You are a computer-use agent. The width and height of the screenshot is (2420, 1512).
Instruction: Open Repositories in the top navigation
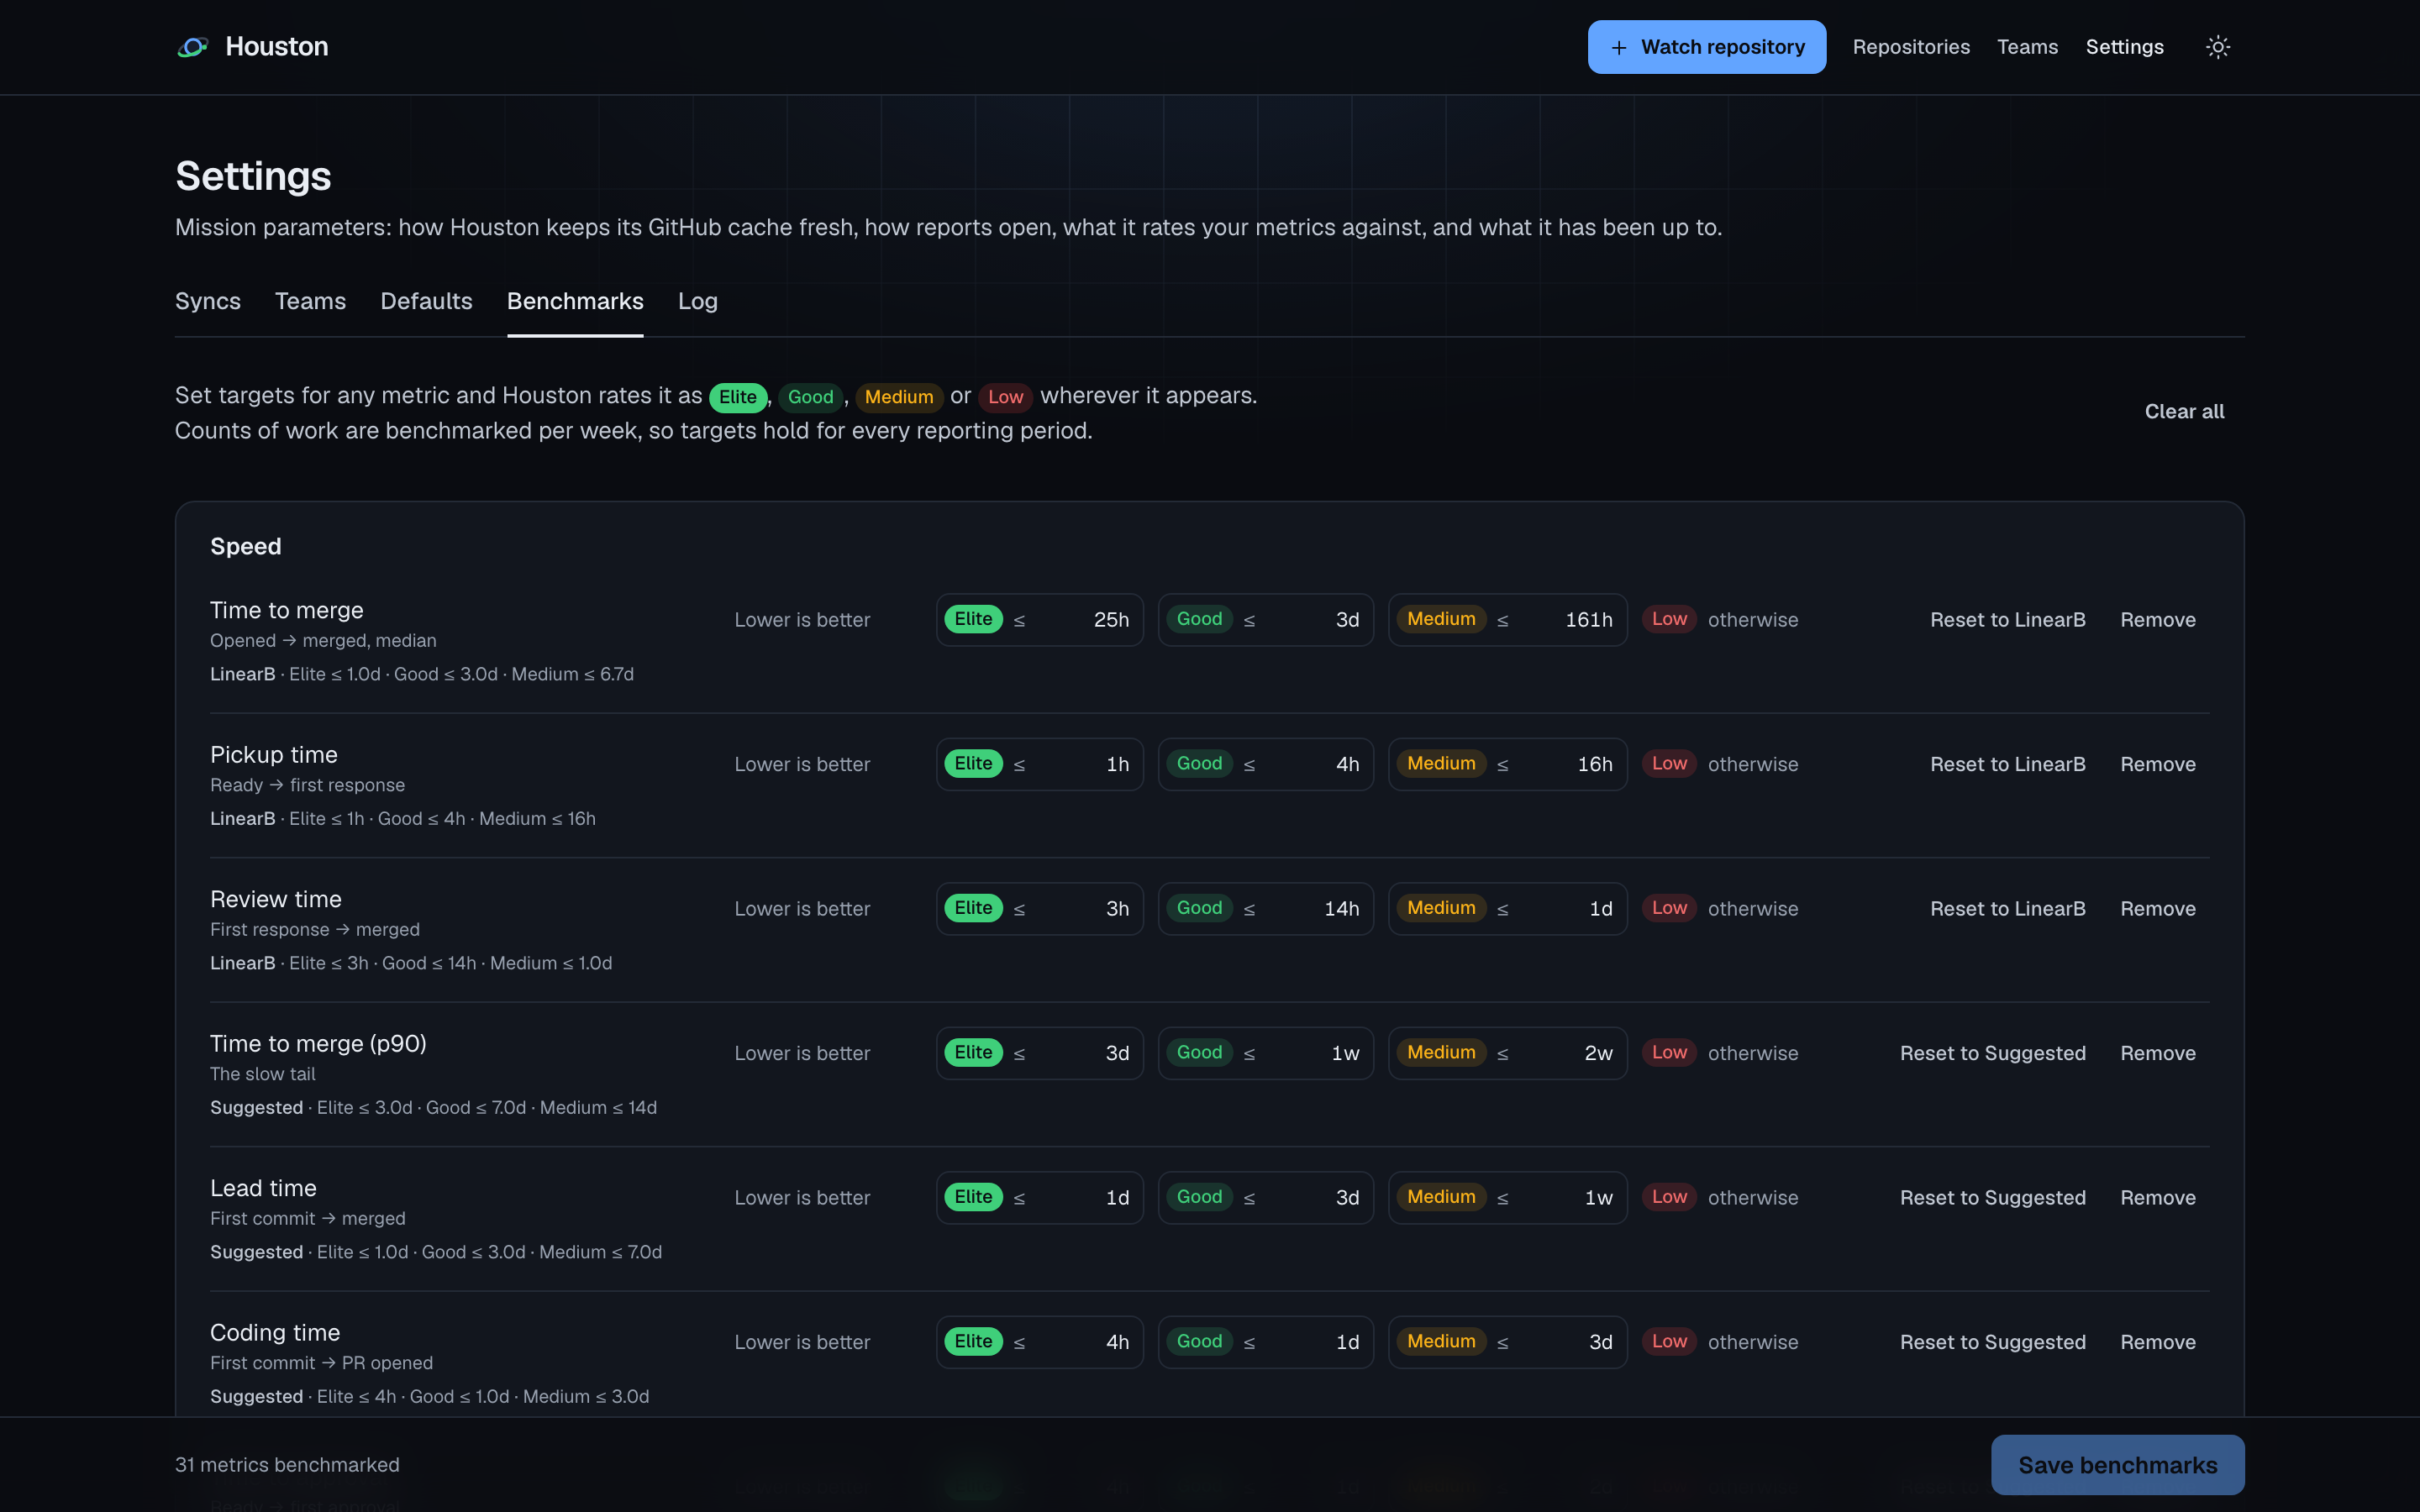(1910, 47)
